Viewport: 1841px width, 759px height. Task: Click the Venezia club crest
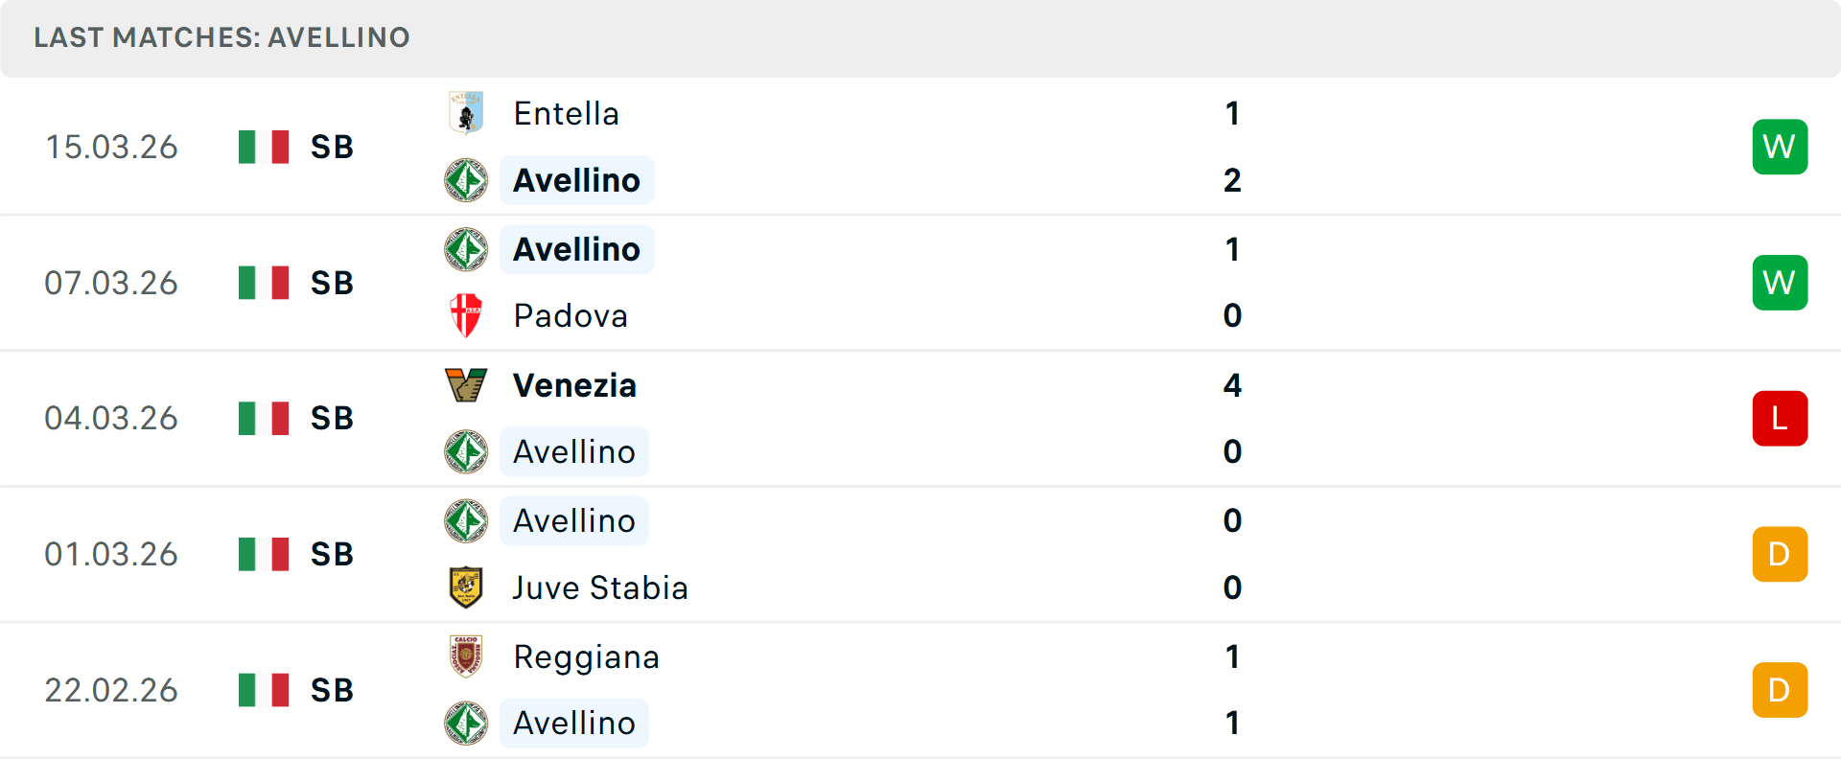466,385
